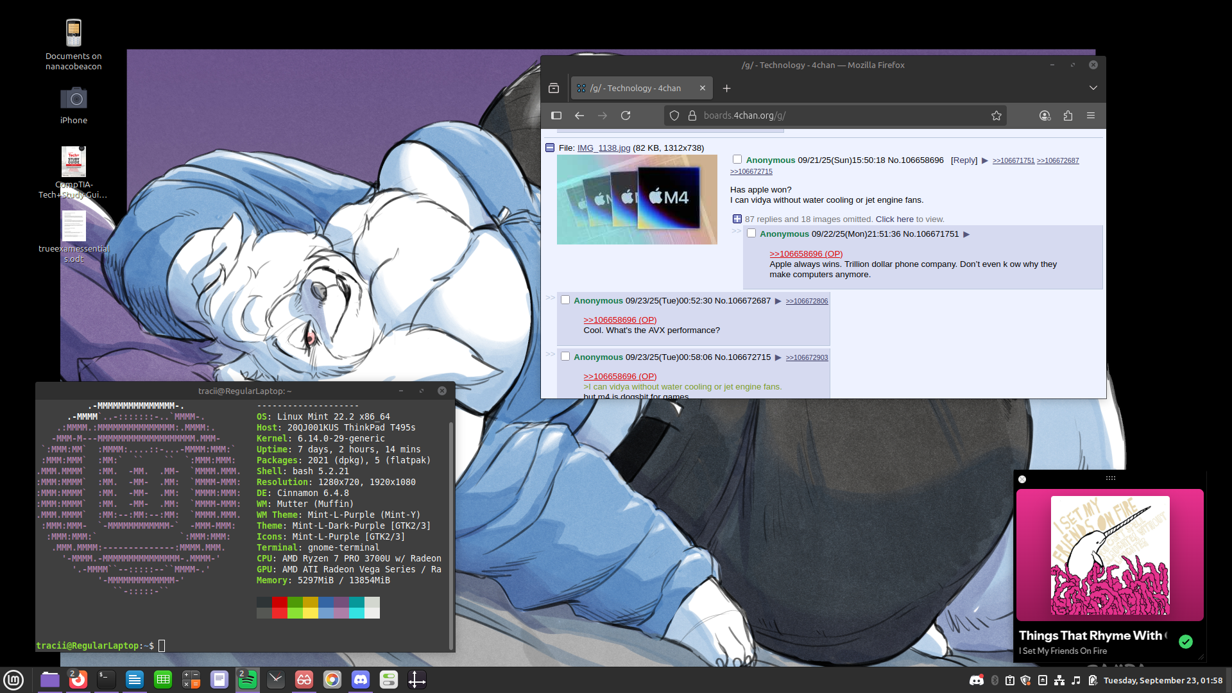Viewport: 1232px width, 693px height.
Task: Open post menu arrow for No.106658696
Action: (x=985, y=160)
